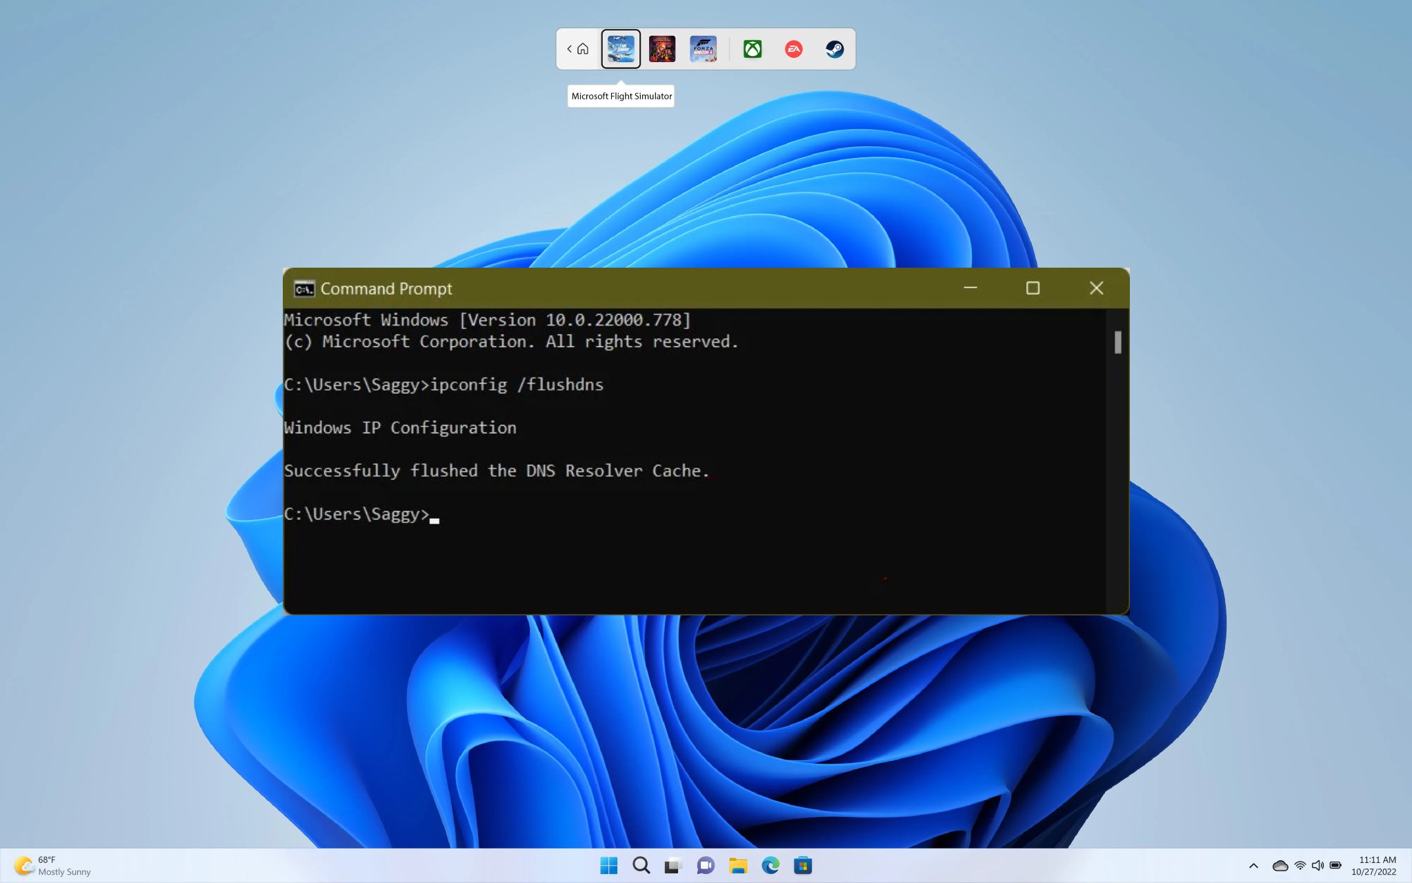
Task: Click 'Successfully flushed the DNS Resolver Cache.' text
Action: (x=497, y=471)
